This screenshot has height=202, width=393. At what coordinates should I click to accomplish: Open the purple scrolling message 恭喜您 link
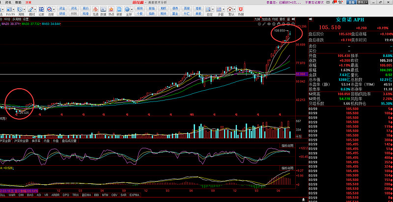(283, 2)
